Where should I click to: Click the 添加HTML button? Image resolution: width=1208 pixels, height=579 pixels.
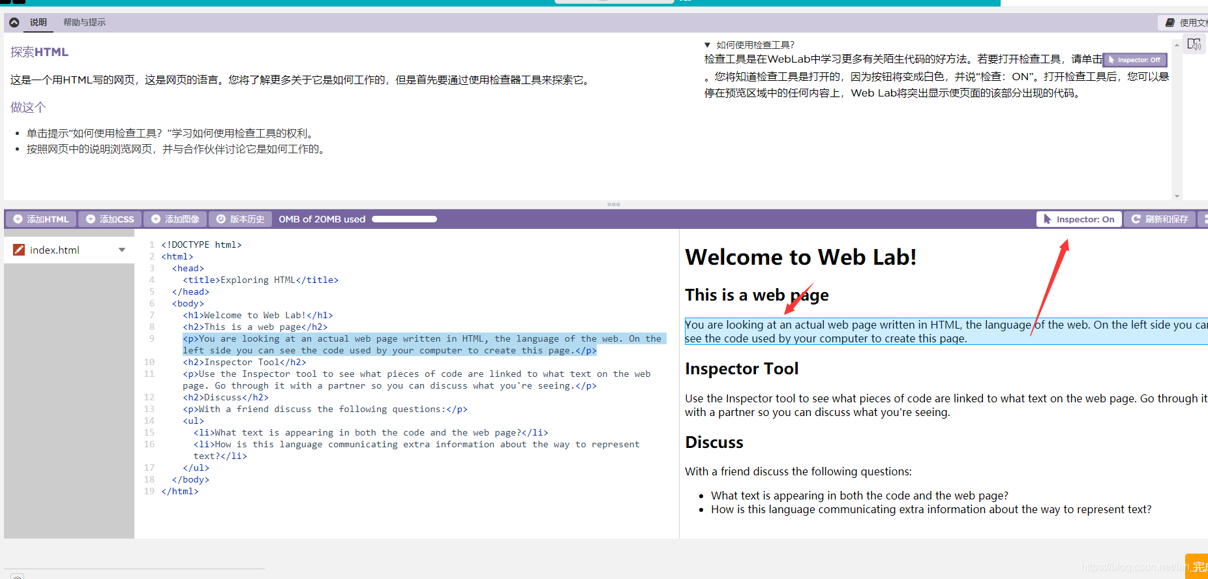click(x=40, y=219)
